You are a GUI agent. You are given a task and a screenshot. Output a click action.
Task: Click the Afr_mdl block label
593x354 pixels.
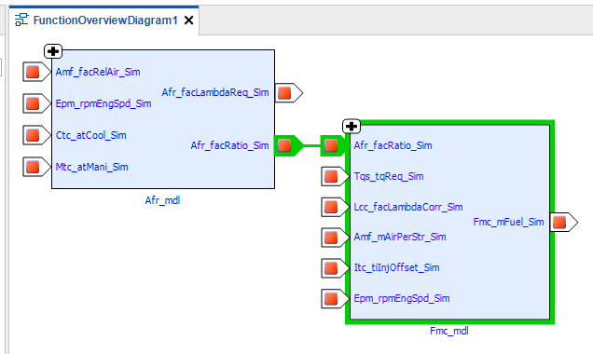[x=162, y=200]
